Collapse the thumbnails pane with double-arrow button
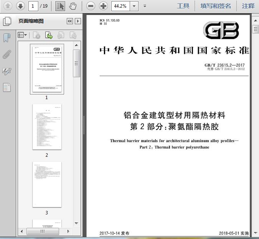Viewport: 259px width, 239px height. (x=70, y=21)
